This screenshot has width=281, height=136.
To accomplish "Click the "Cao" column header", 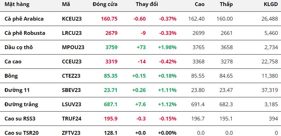I will (x=200, y=4).
